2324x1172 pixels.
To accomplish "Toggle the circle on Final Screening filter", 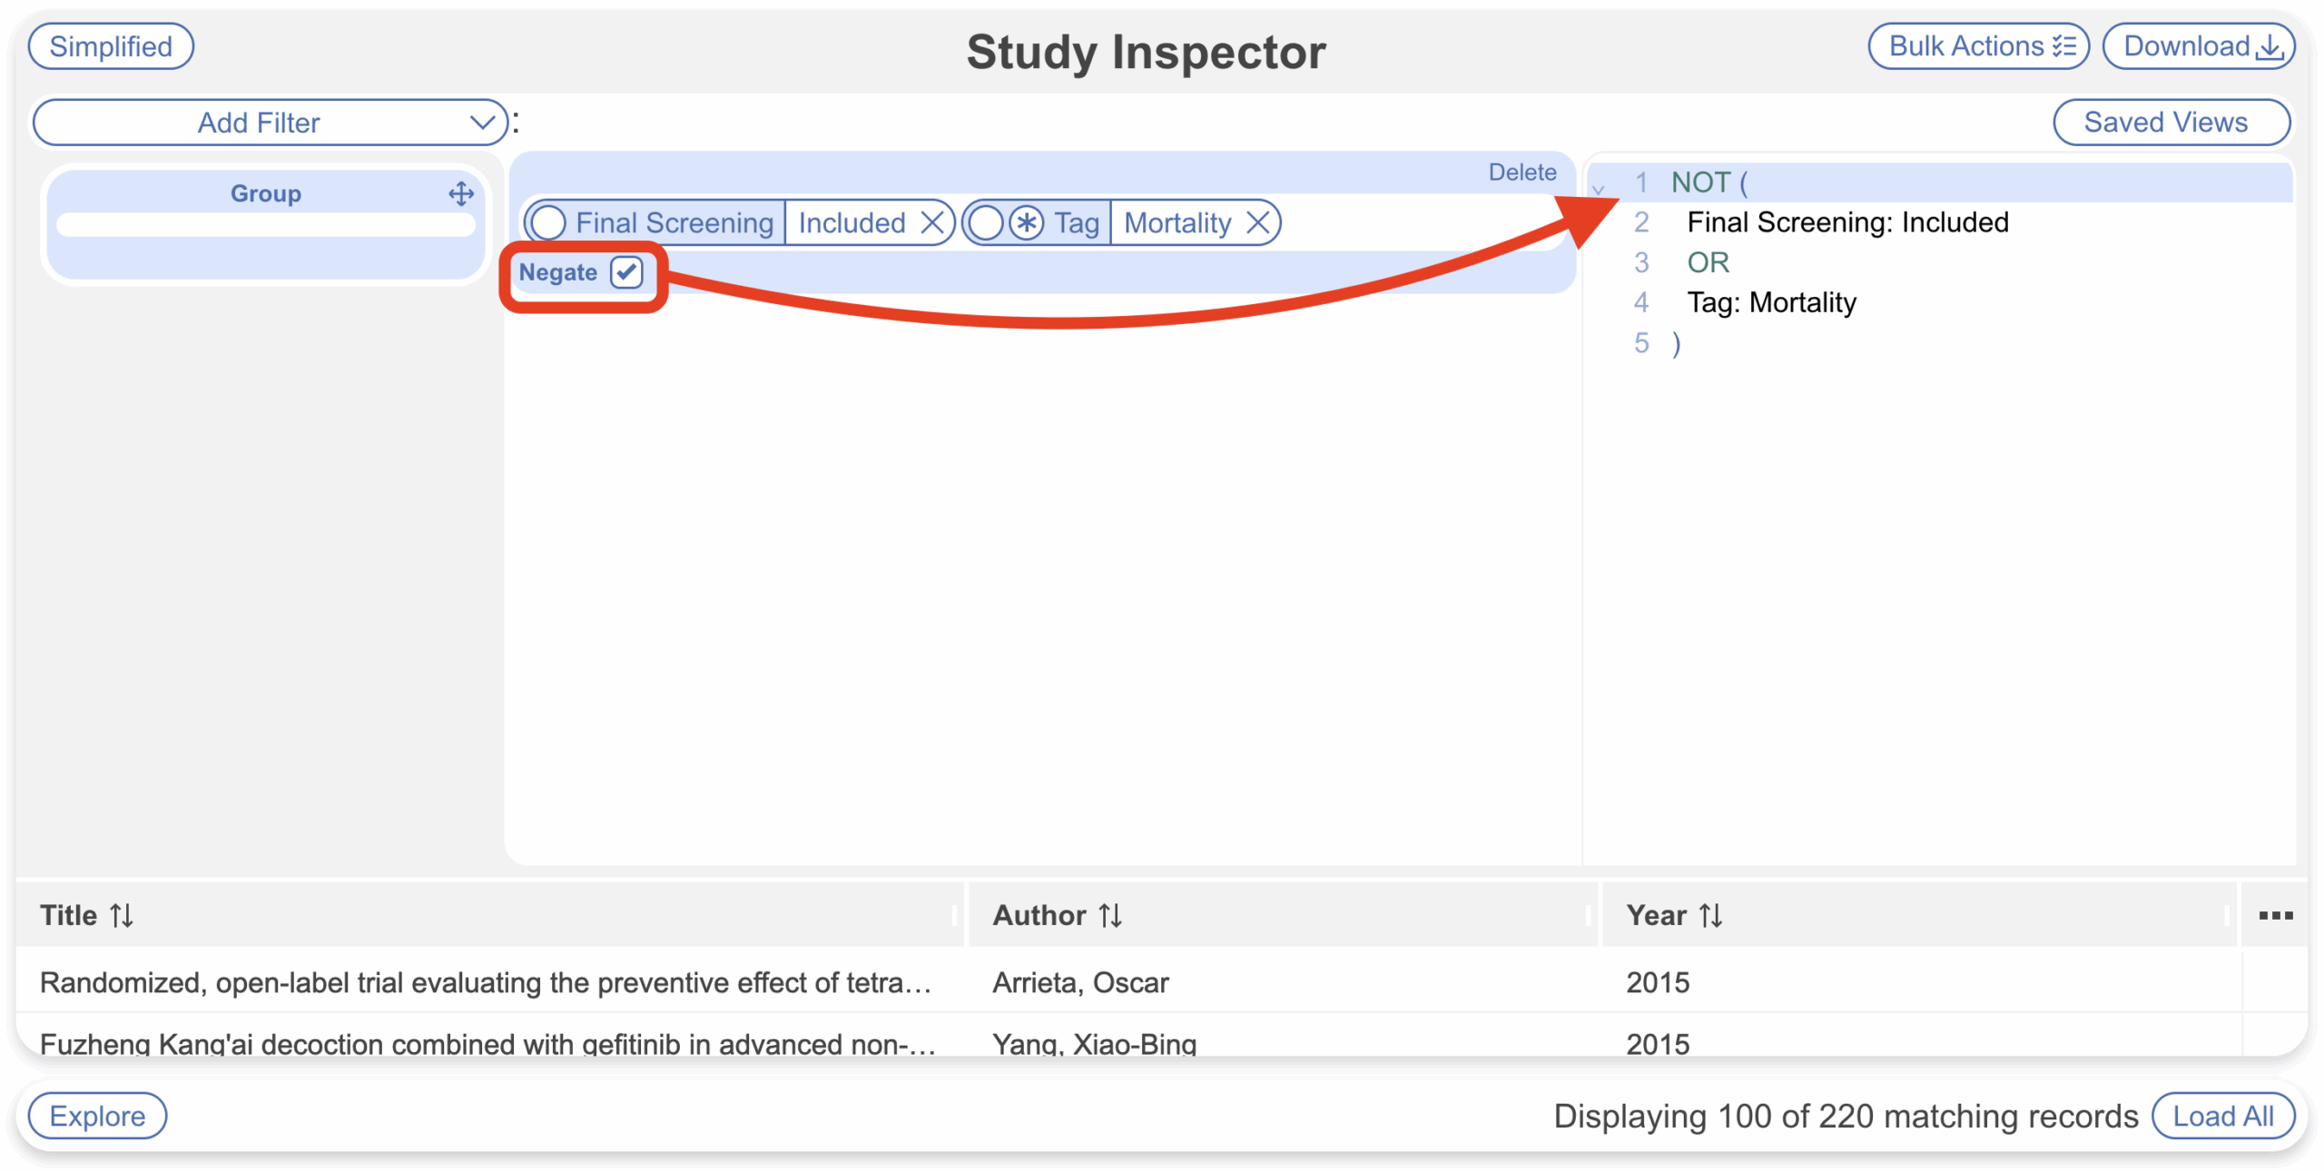I will [548, 222].
